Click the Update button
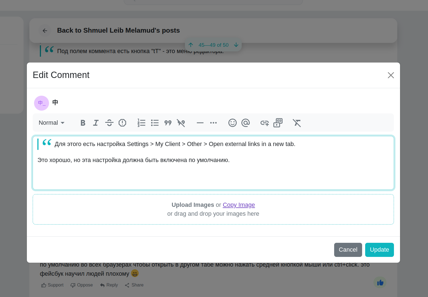The image size is (428, 297). point(379,250)
